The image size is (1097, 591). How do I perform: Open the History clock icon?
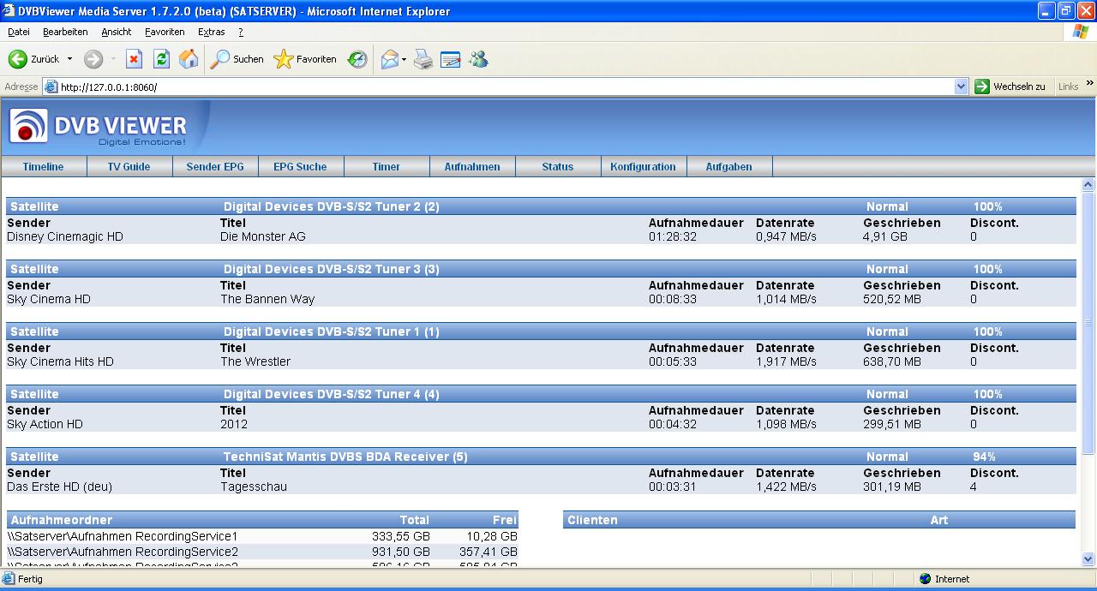click(x=357, y=59)
